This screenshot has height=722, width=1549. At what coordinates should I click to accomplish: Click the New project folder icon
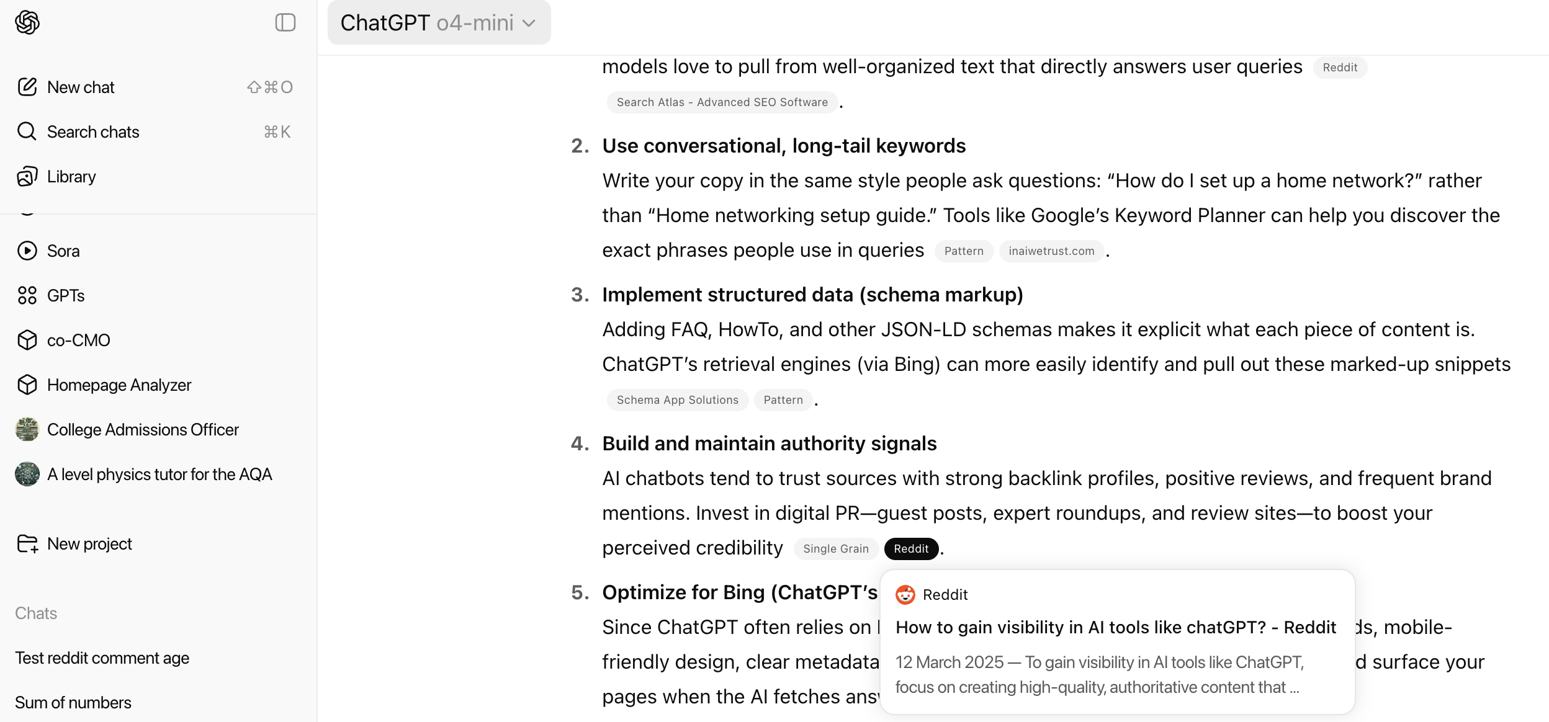coord(27,543)
